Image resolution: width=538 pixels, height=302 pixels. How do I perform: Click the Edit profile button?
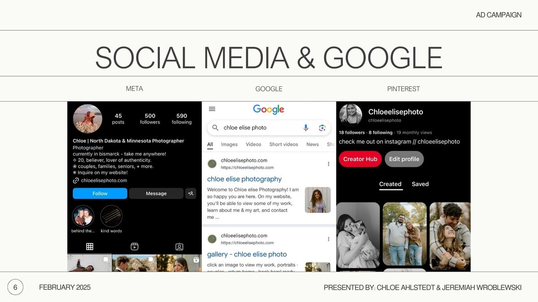coord(404,159)
